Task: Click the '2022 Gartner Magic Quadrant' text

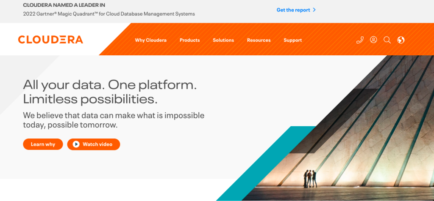Action: 109,14
